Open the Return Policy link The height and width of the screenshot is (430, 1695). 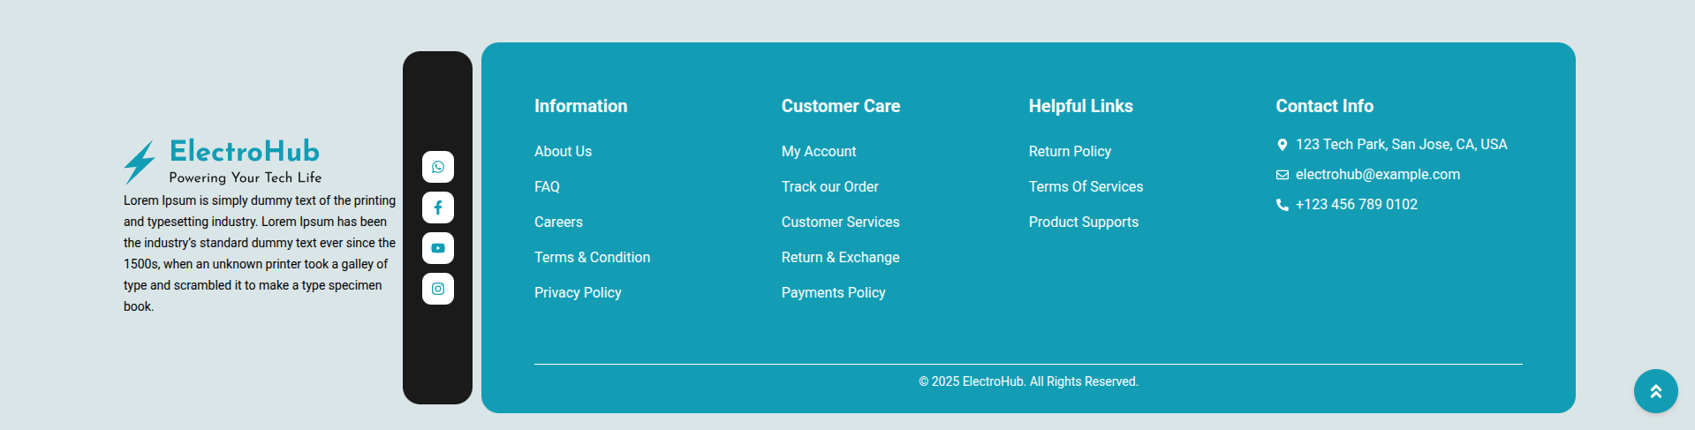pos(1070,152)
